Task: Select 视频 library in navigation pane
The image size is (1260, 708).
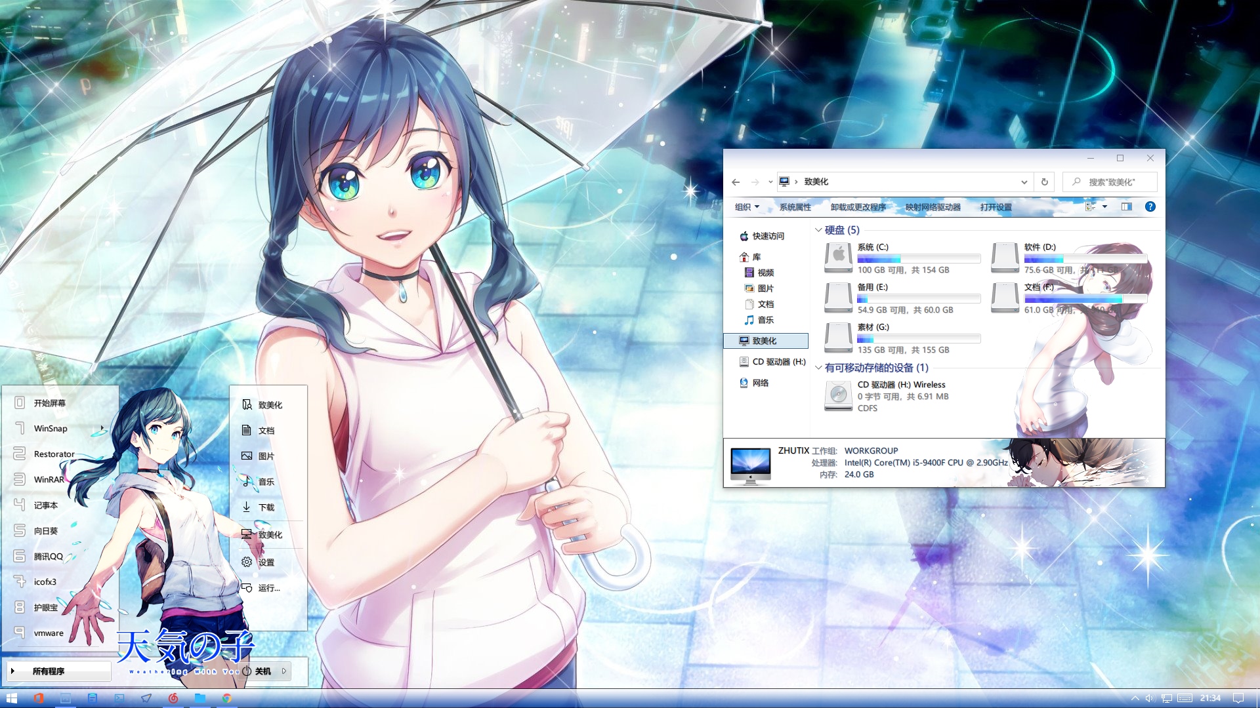Action: tap(765, 272)
